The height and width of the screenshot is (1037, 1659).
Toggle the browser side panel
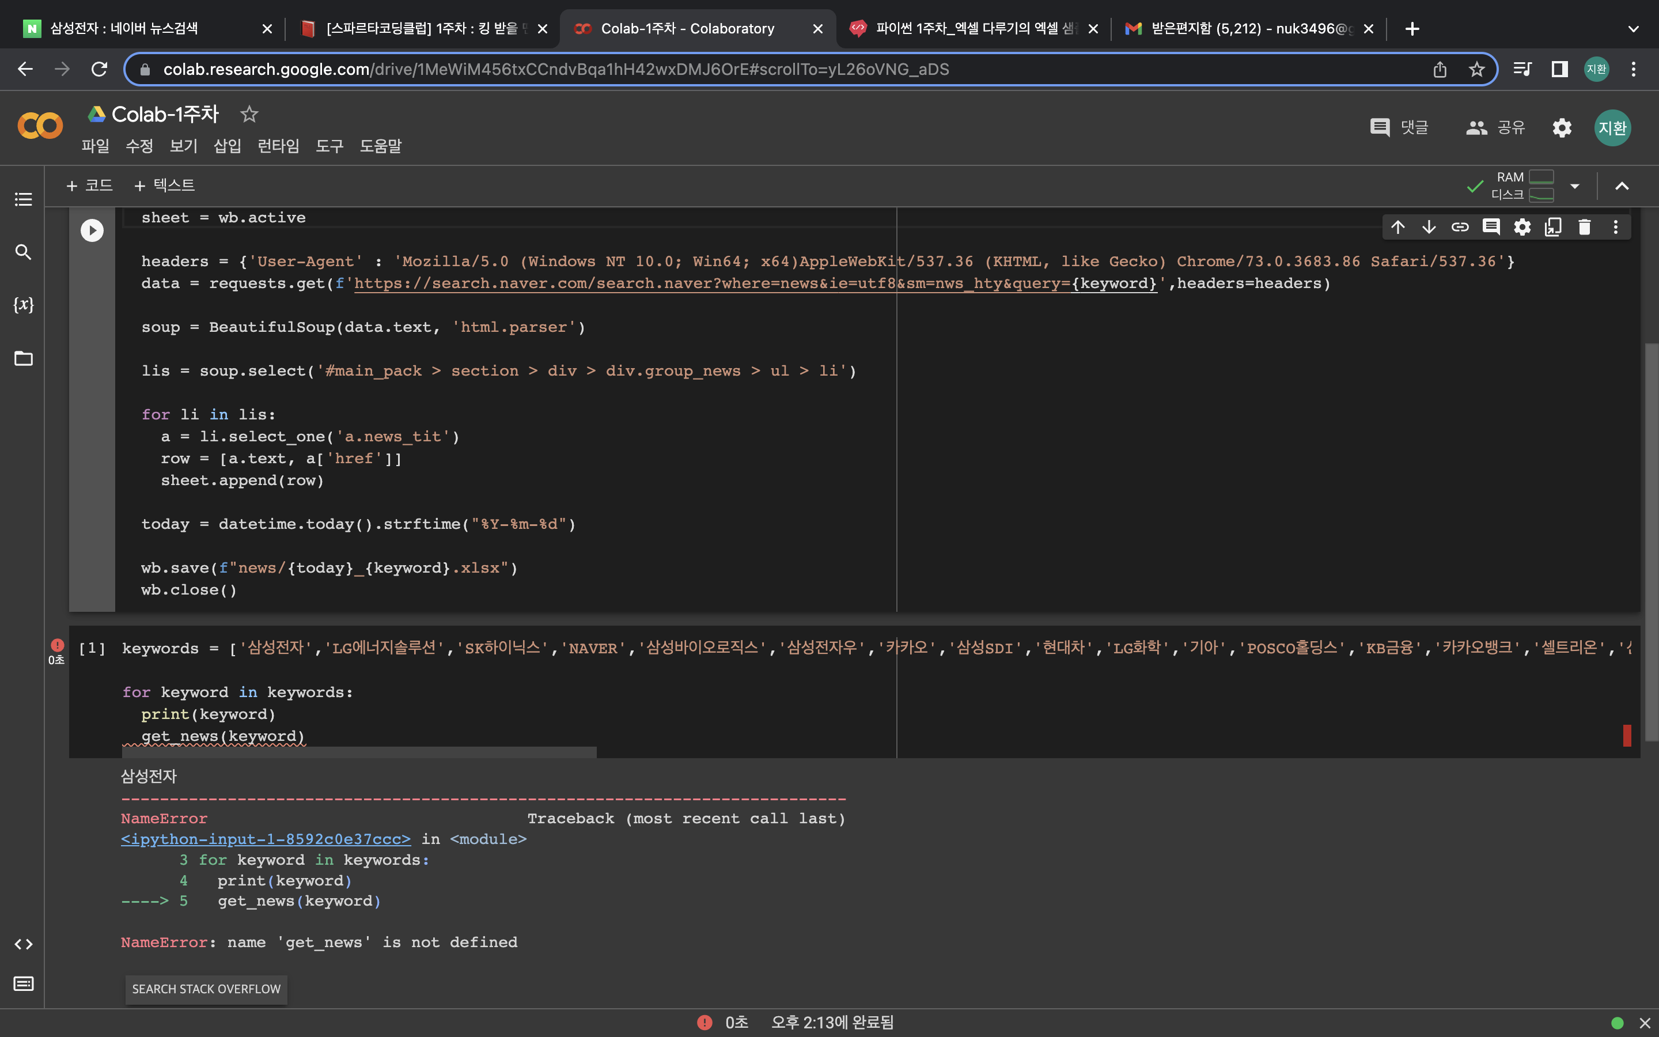1559,69
